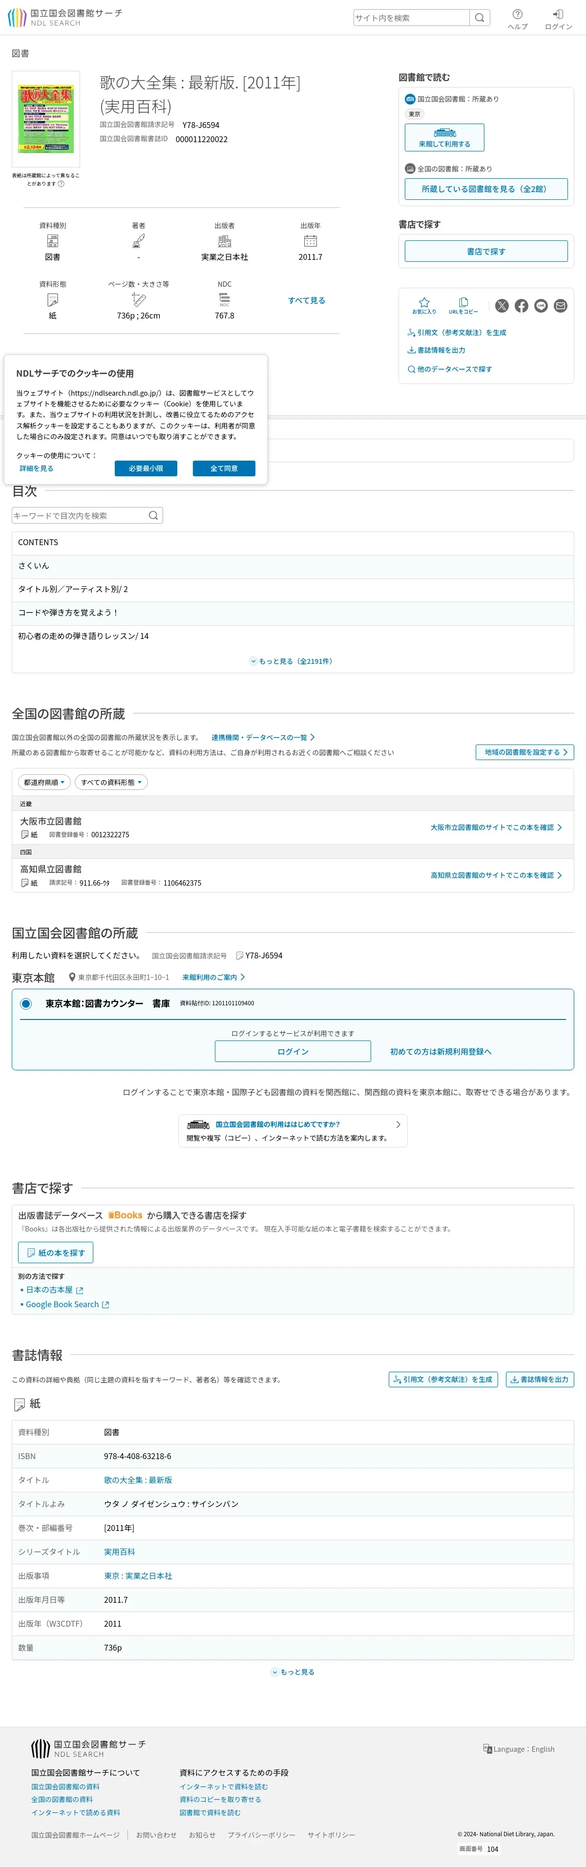Select the 東京本館:図書カウンター radio button
586x1867 pixels.
pos(26,1004)
